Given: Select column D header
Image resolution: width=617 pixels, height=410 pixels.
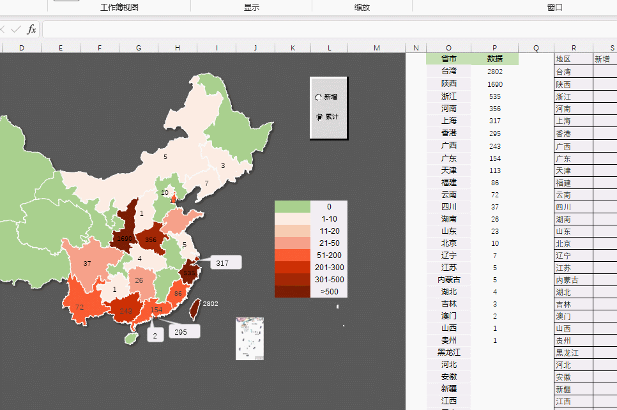Looking at the screenshot, I should coord(22,48).
